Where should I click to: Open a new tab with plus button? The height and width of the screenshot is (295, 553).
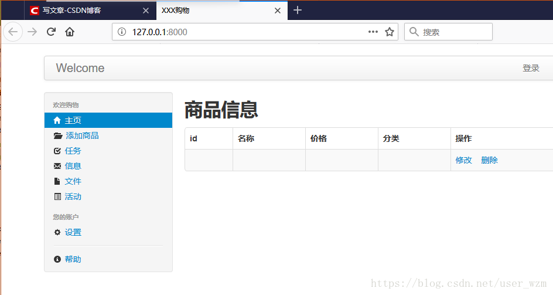(x=298, y=10)
